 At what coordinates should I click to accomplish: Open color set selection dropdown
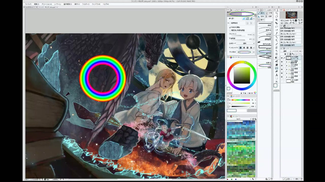[239, 119]
